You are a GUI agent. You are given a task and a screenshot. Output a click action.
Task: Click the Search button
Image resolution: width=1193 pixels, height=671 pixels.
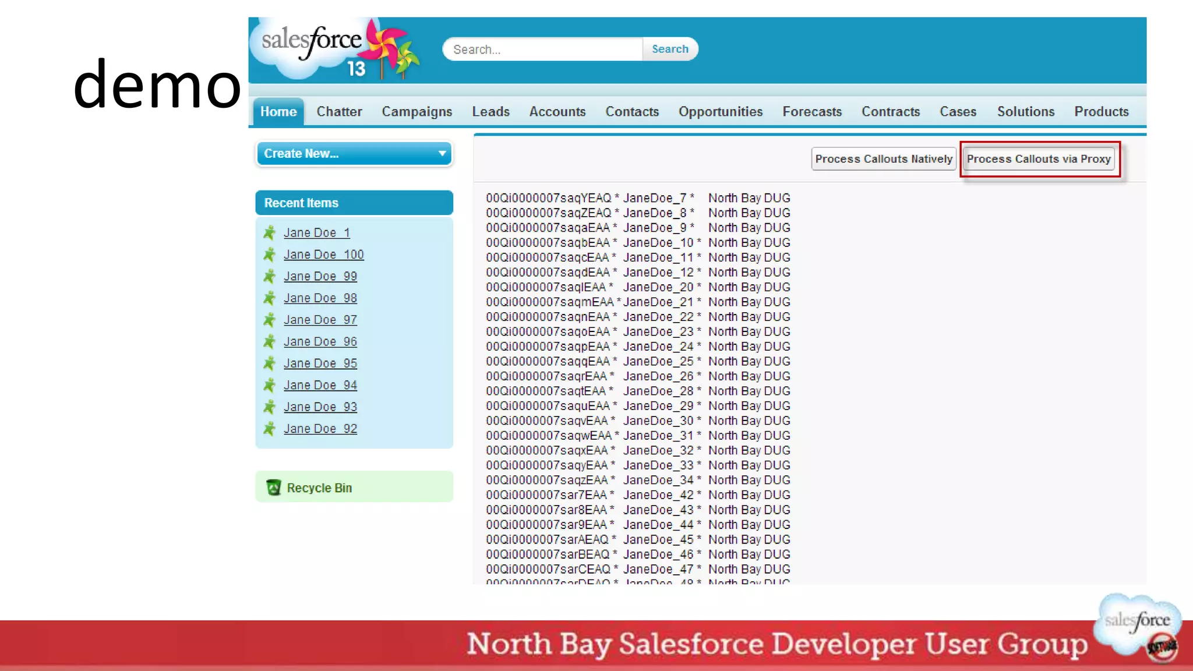[x=670, y=50]
